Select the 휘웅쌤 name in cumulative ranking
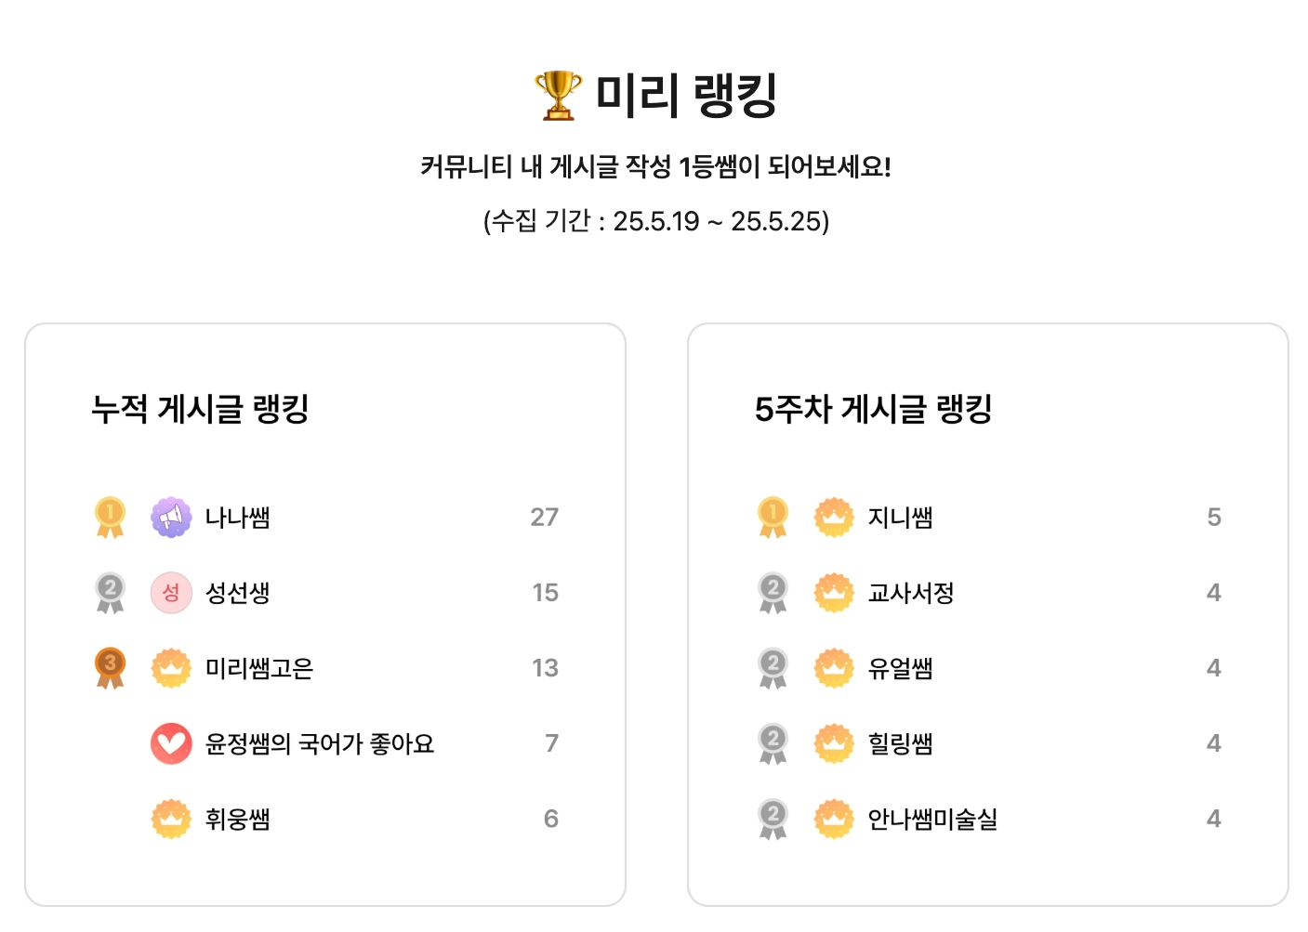 pyautogui.click(x=238, y=819)
